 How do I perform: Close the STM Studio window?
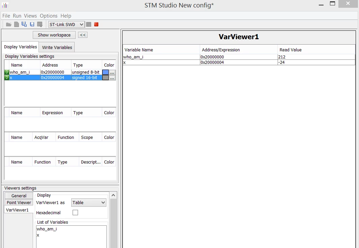(348, 4)
